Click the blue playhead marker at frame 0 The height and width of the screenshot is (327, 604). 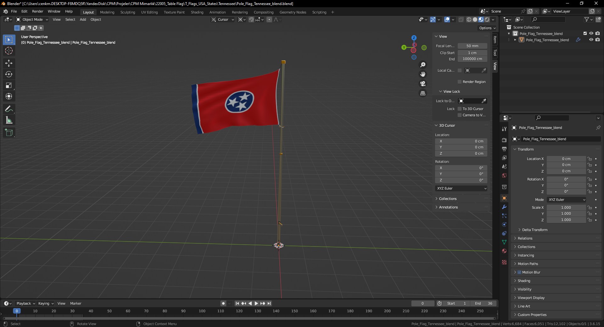[x=17, y=311]
